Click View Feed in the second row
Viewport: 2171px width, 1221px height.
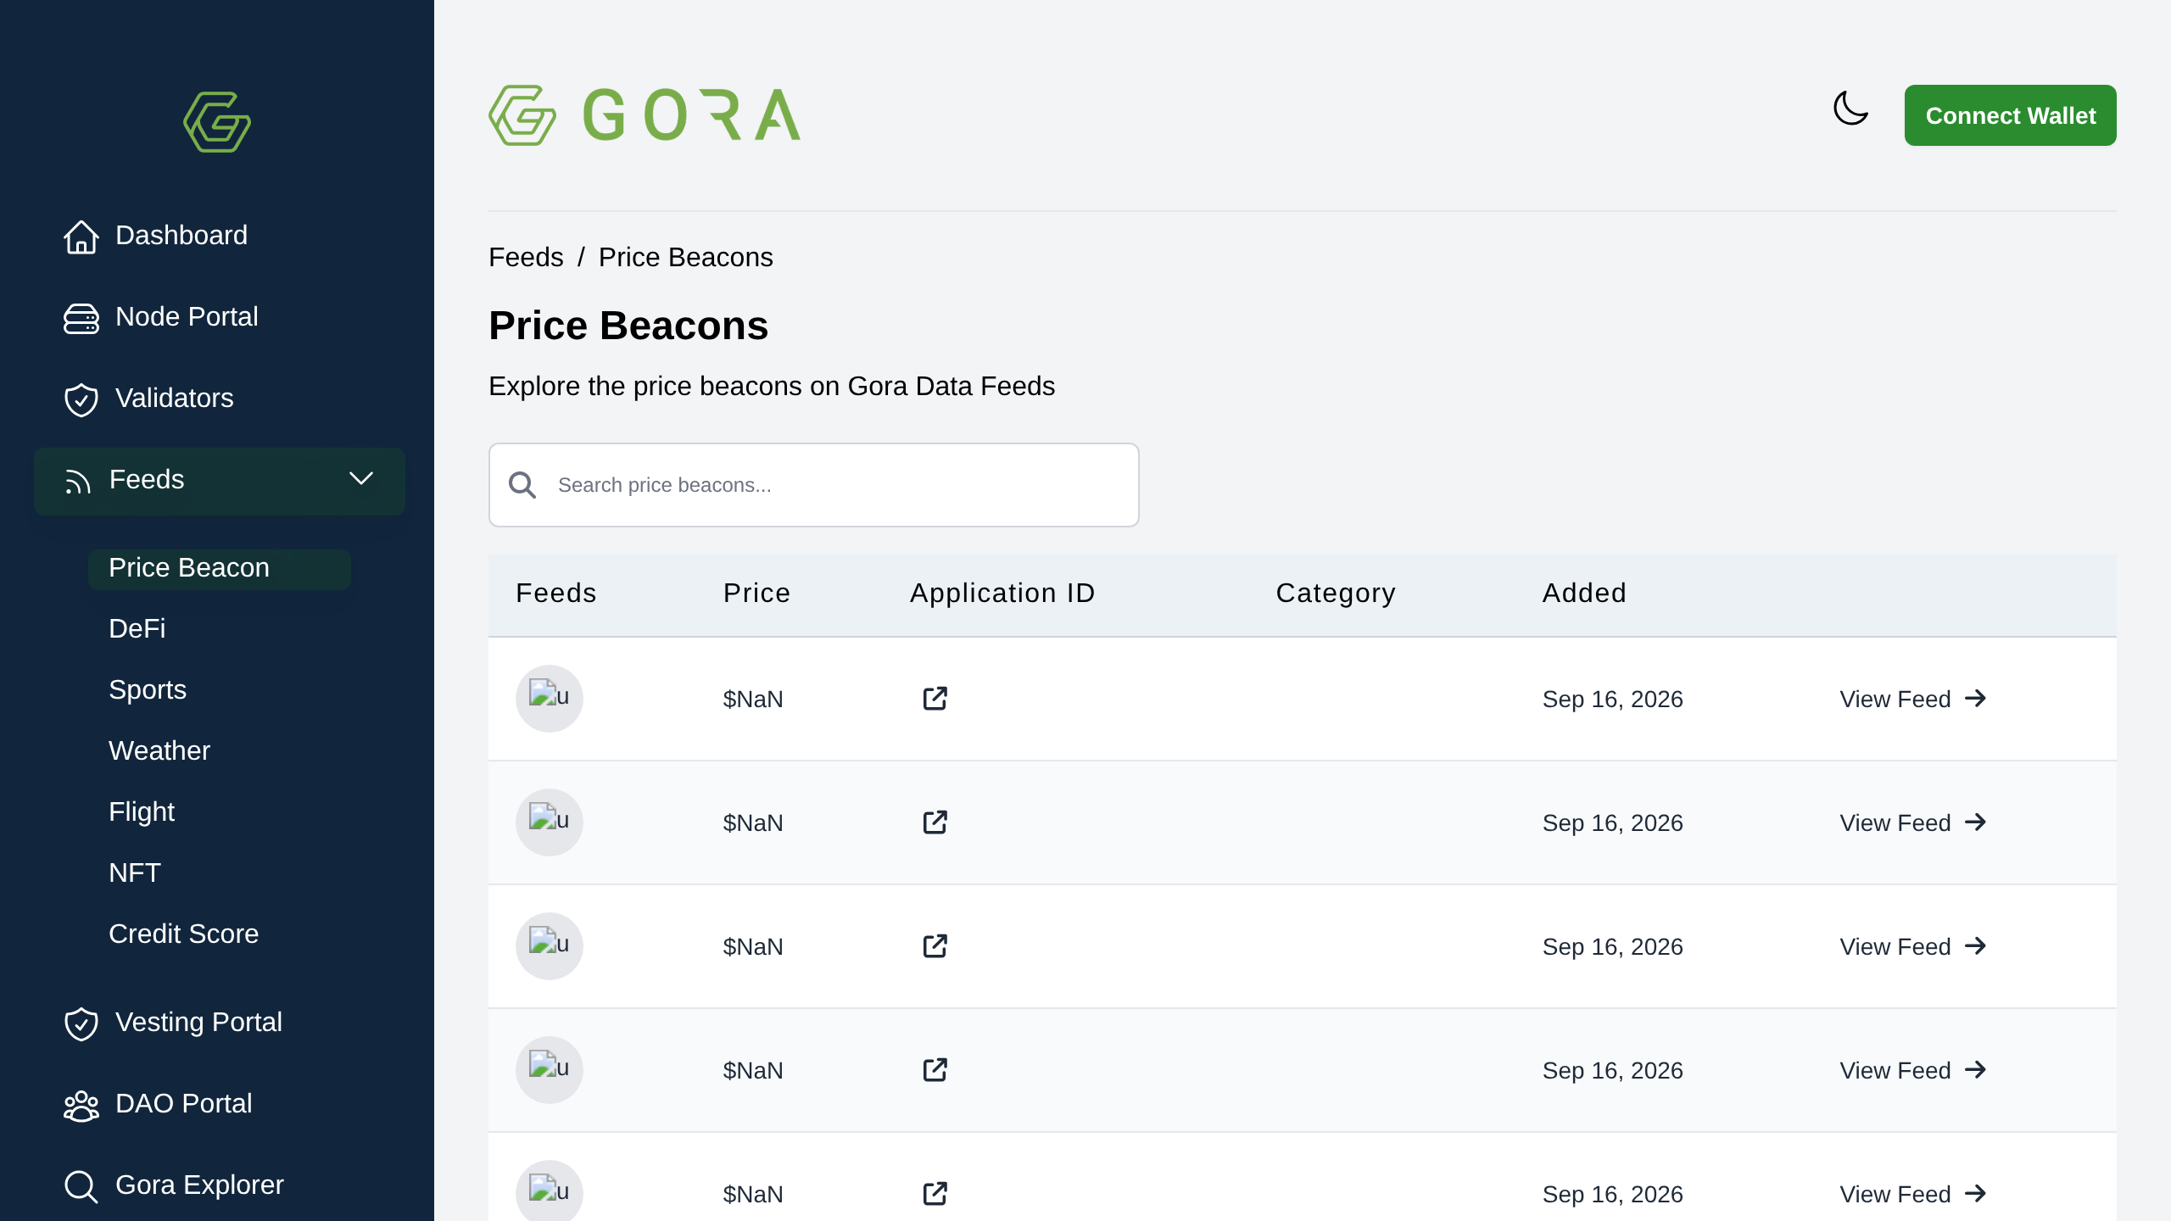(1913, 822)
